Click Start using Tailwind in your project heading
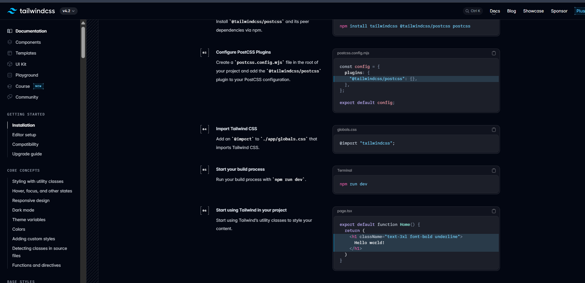The height and width of the screenshot is (283, 585). (251, 210)
